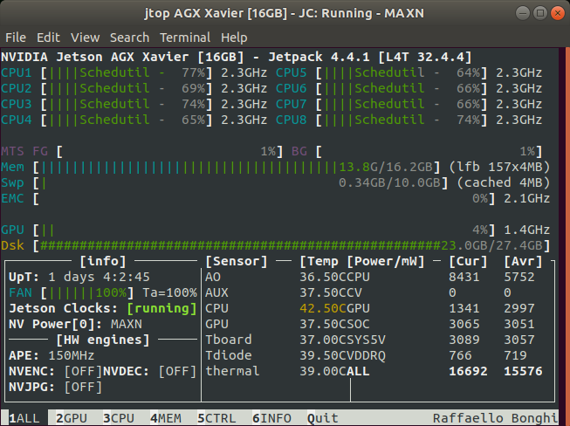Click the CPU2 label
This screenshot has width=570, height=426.
click(x=17, y=88)
